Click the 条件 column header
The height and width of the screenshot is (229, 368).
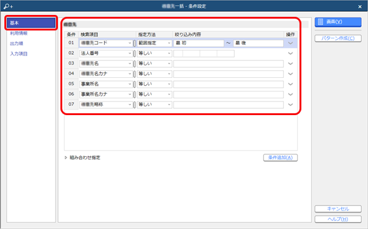72,34
